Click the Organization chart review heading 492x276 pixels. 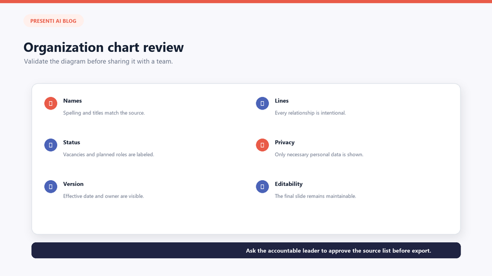(104, 47)
